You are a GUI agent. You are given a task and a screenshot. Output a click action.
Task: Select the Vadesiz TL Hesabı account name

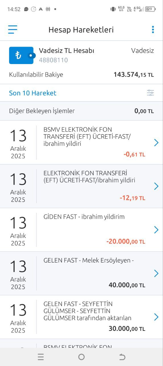pos(67,51)
